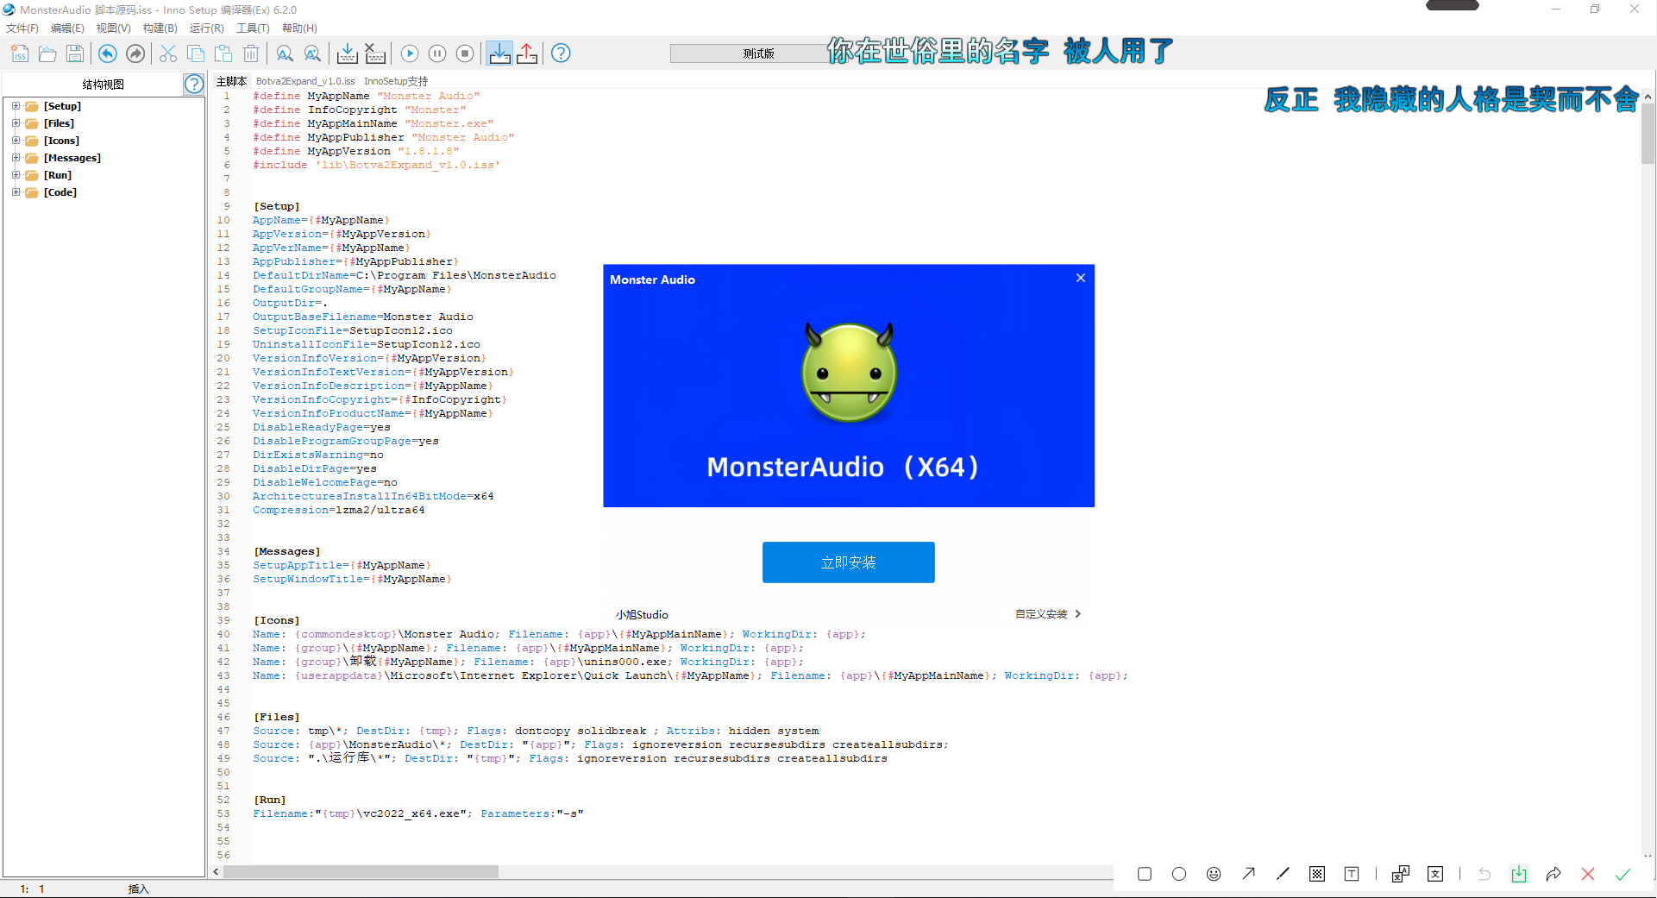The width and height of the screenshot is (1657, 898).
Task: Open the Find dialog icon
Action: pos(285,53)
